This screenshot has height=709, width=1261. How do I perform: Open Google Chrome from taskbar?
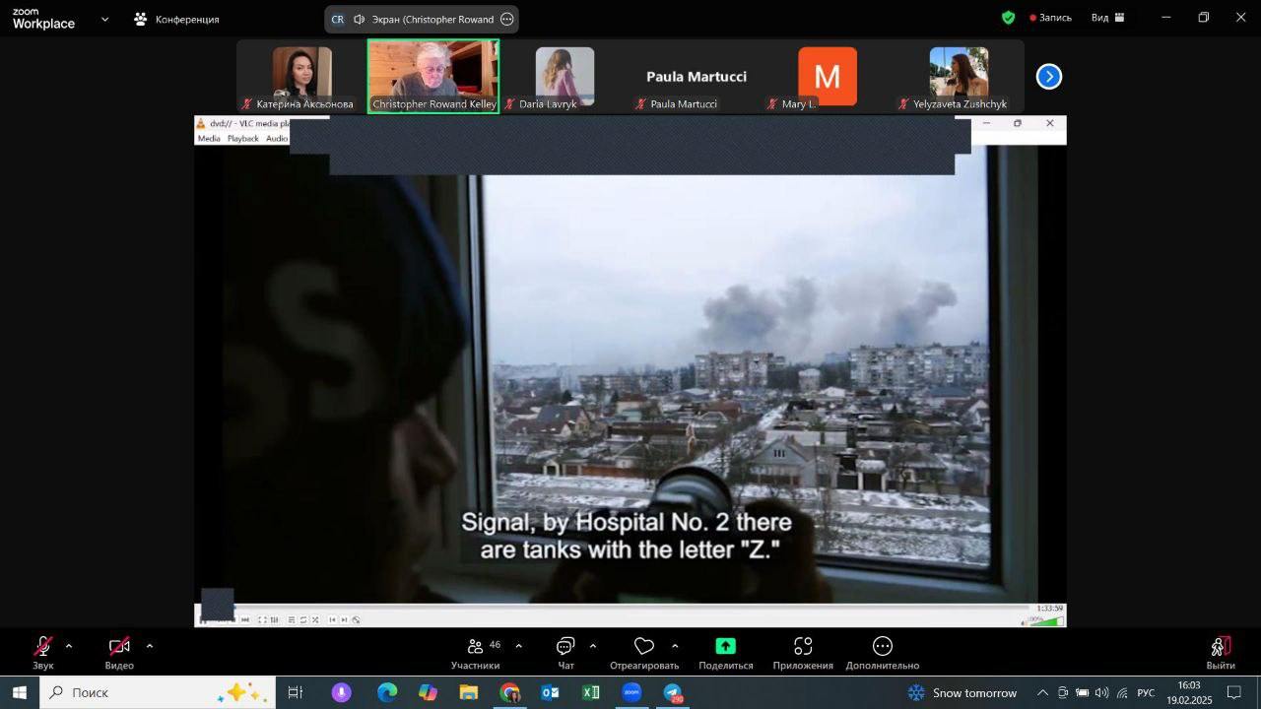click(x=509, y=692)
